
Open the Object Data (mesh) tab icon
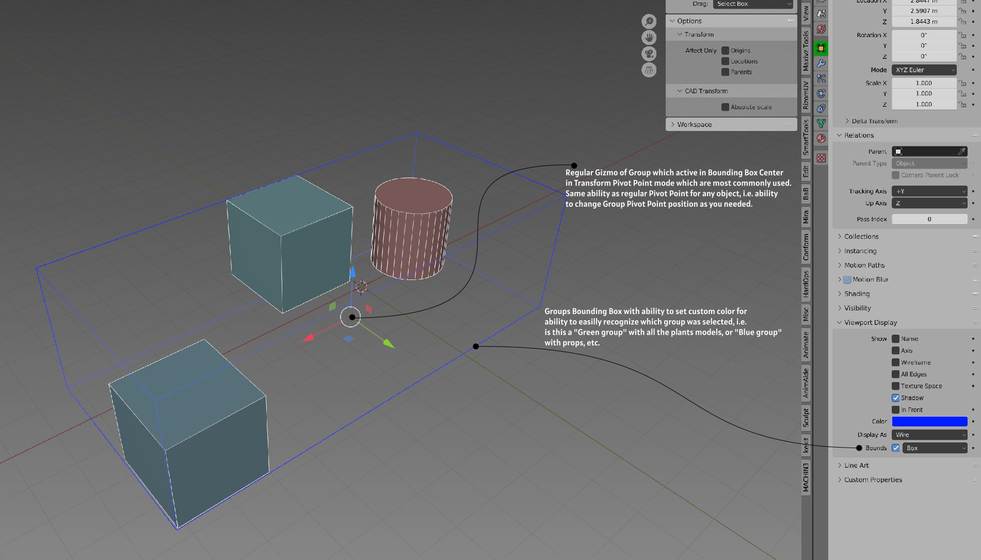(x=821, y=123)
